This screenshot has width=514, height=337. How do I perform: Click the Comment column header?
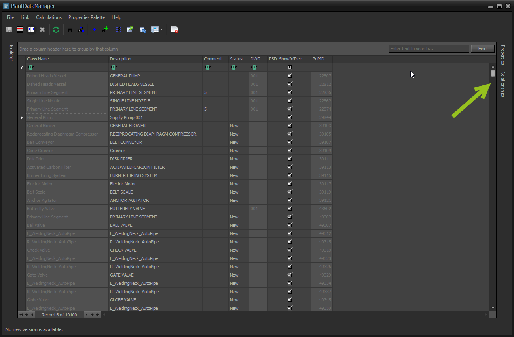pyautogui.click(x=215, y=59)
